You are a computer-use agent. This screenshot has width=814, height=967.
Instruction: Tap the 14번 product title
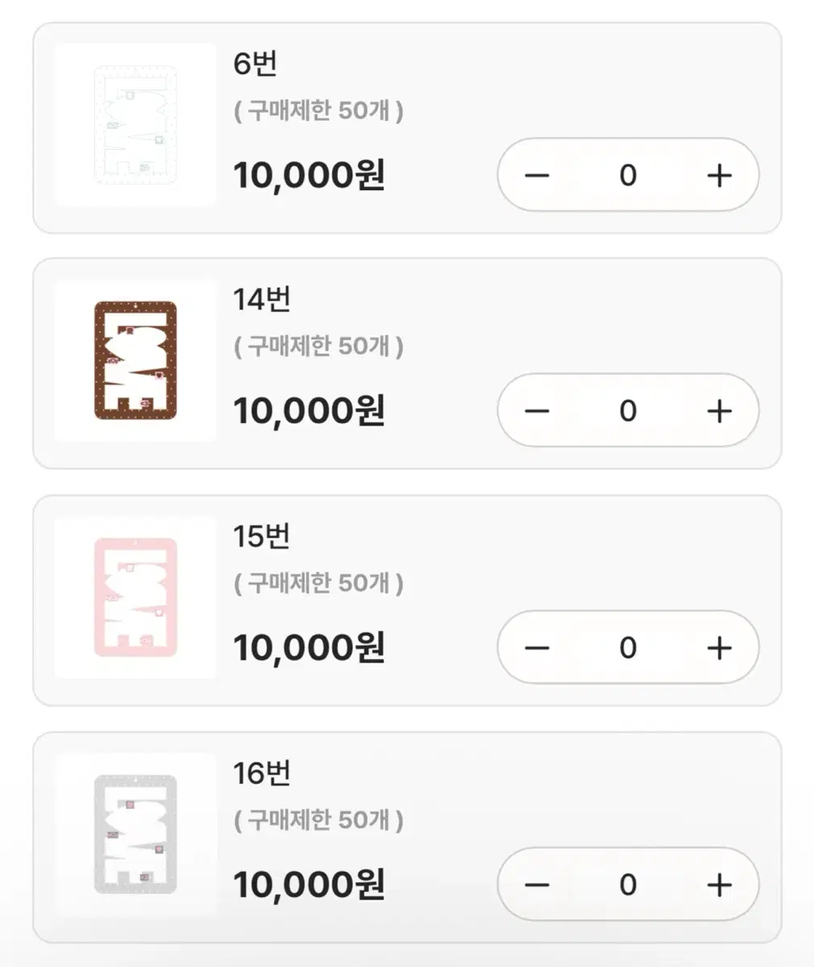tap(262, 300)
